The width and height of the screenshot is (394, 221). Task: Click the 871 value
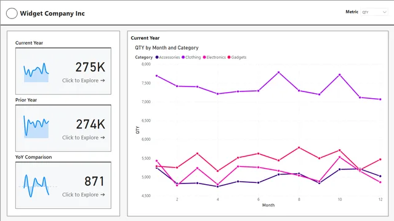pos(94,181)
